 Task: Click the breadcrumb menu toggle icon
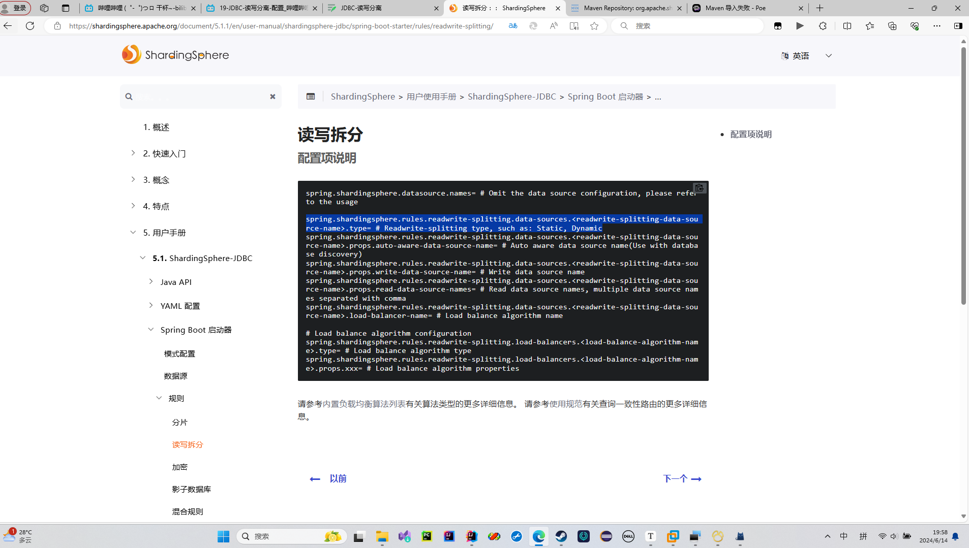(311, 96)
